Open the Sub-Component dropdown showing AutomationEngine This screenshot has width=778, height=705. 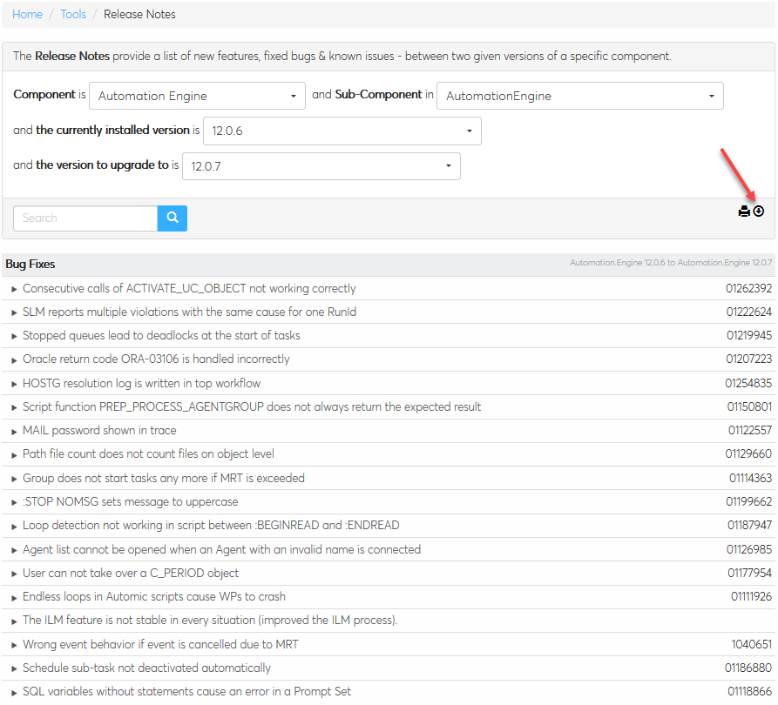tap(580, 96)
